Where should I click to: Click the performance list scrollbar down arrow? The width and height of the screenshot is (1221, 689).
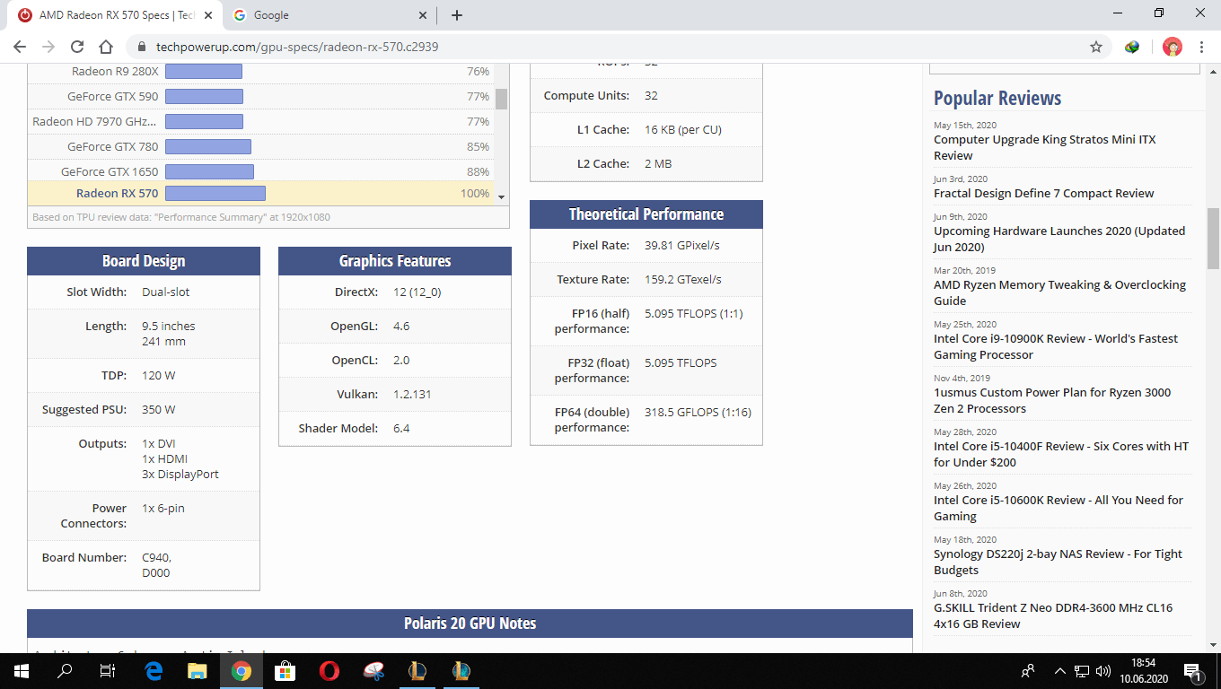click(502, 197)
